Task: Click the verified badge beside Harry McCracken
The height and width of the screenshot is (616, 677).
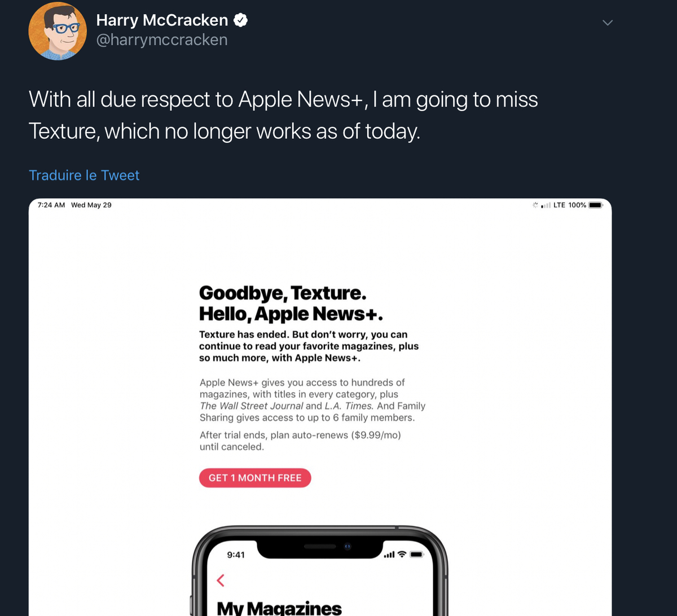Action: [x=241, y=20]
